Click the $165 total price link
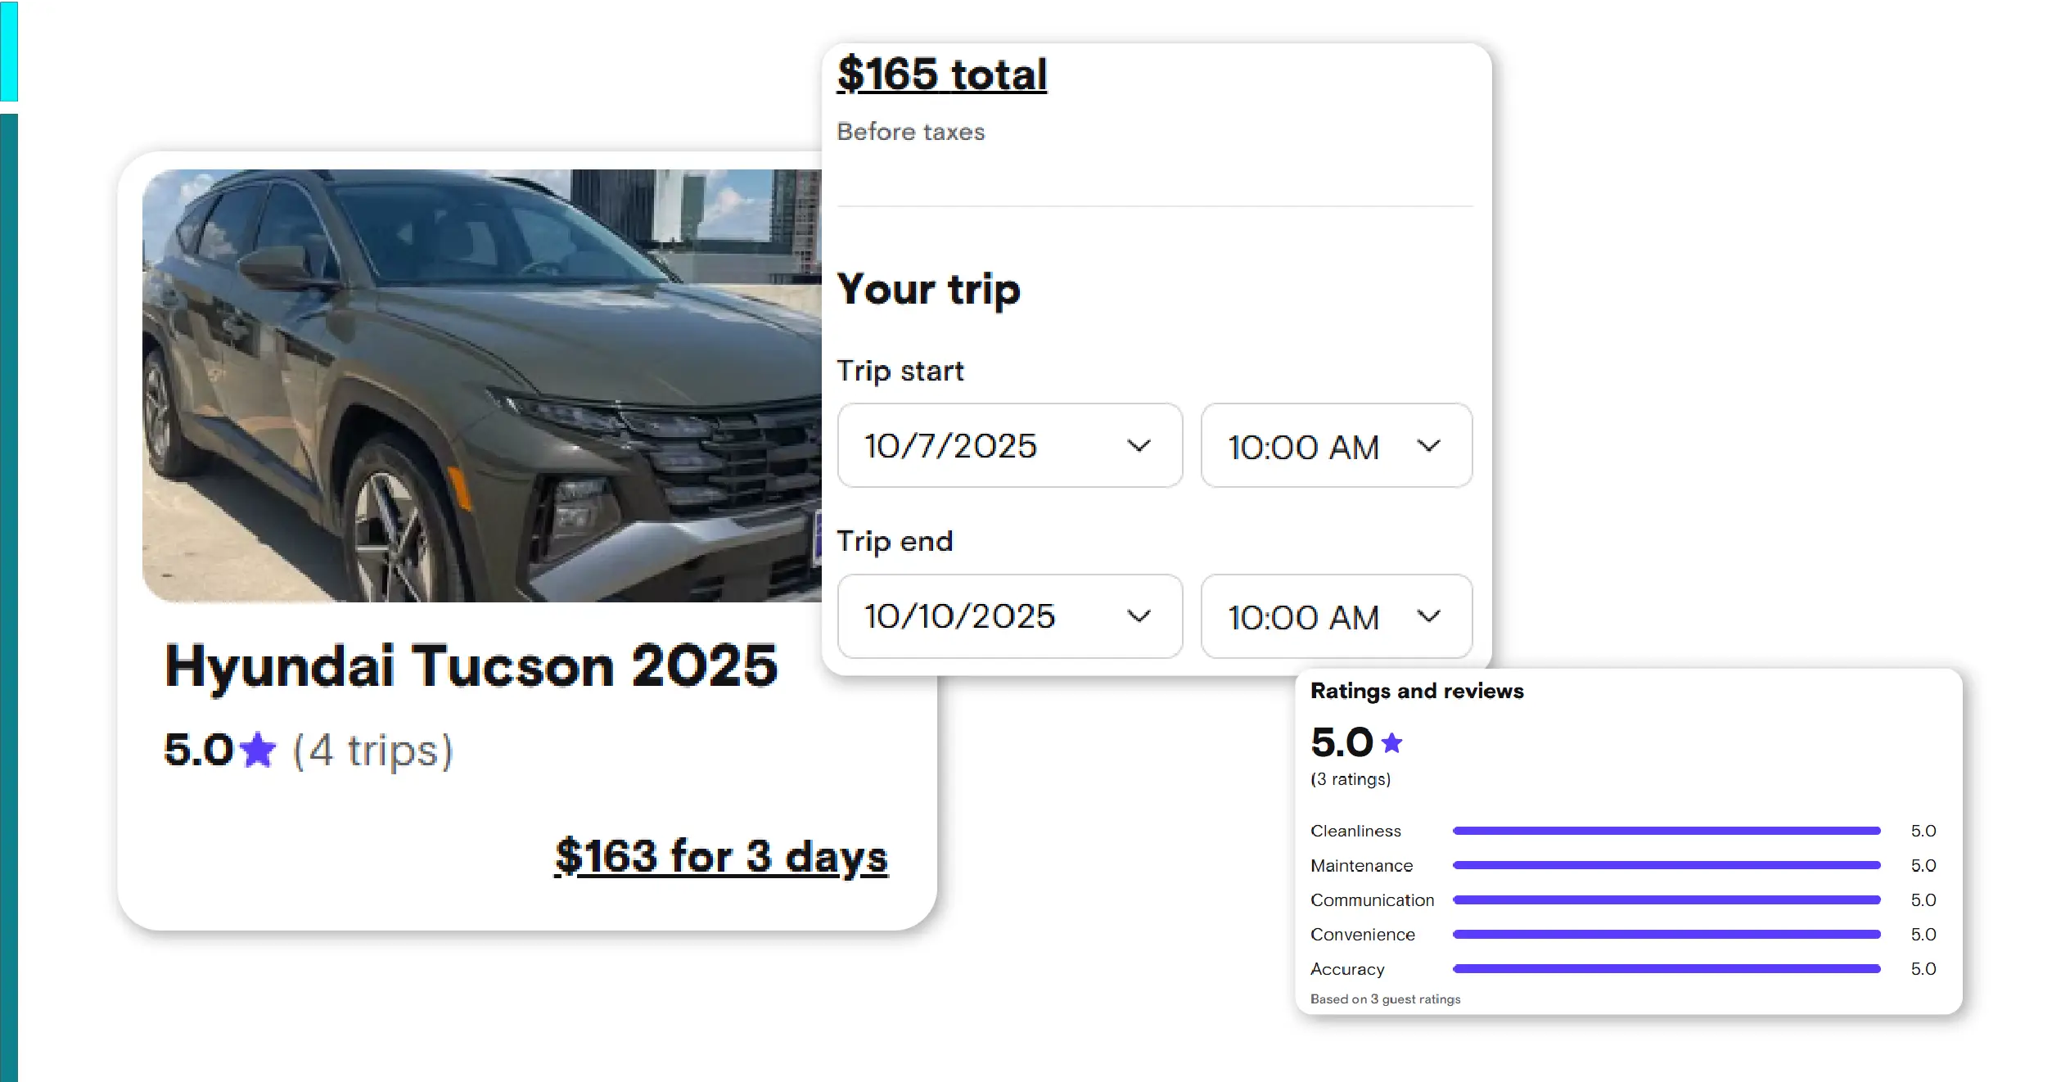 click(x=941, y=74)
